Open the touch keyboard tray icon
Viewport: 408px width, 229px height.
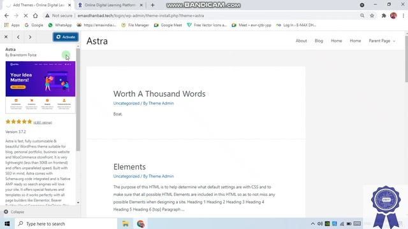(357, 223)
